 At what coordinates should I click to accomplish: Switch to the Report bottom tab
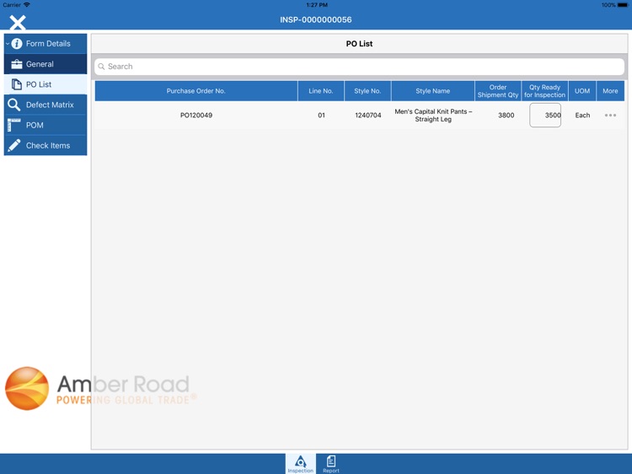(331, 464)
